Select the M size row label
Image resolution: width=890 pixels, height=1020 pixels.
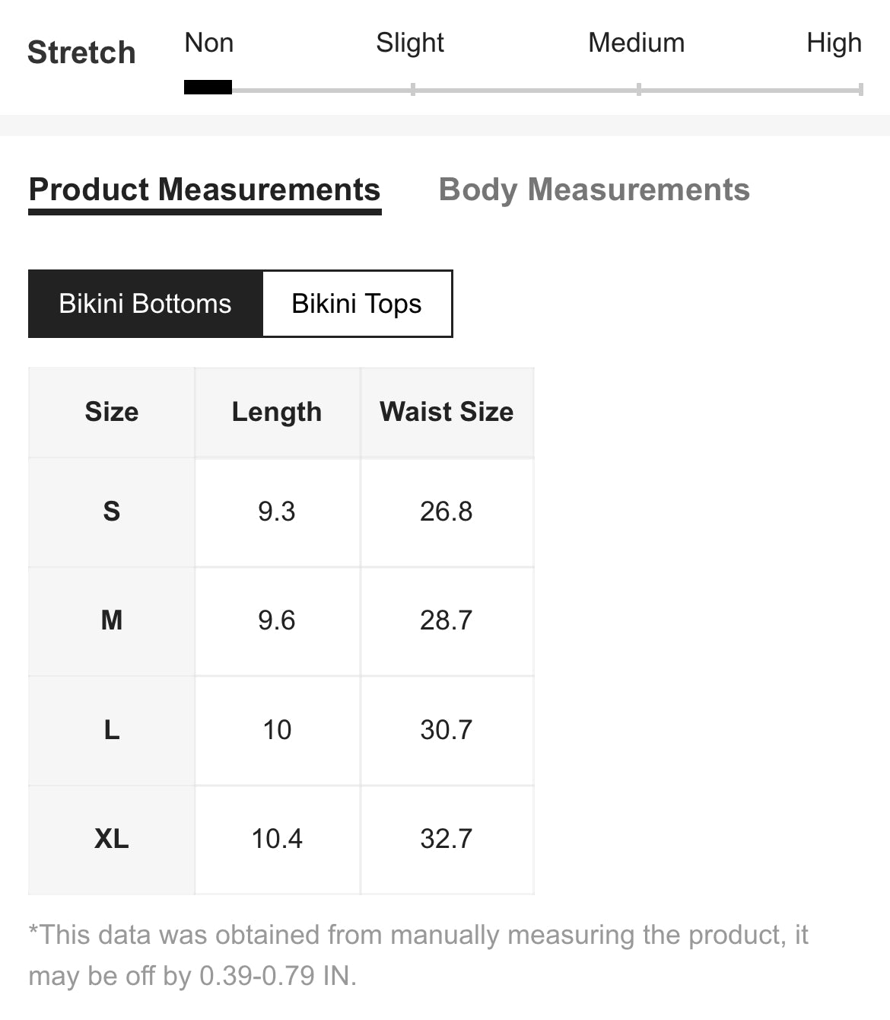tap(112, 620)
